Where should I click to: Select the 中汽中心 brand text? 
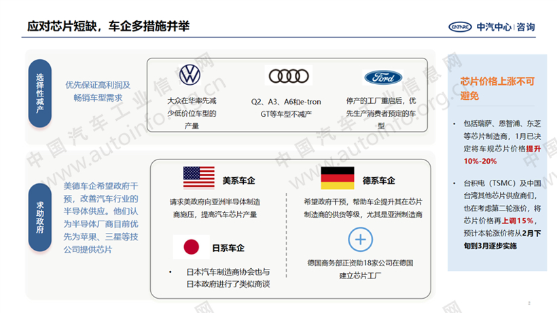(496, 27)
